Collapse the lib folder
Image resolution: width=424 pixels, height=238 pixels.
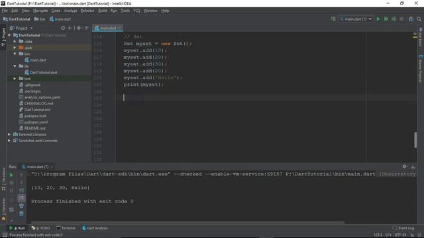pyautogui.click(x=15, y=66)
